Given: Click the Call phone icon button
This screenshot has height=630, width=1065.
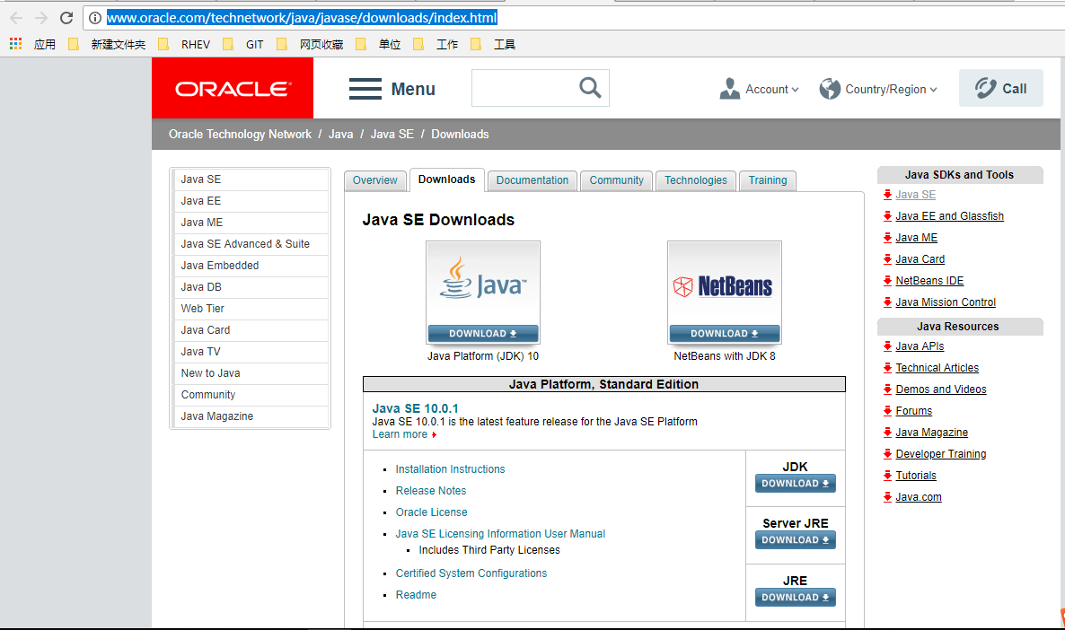Looking at the screenshot, I should tap(1000, 88).
